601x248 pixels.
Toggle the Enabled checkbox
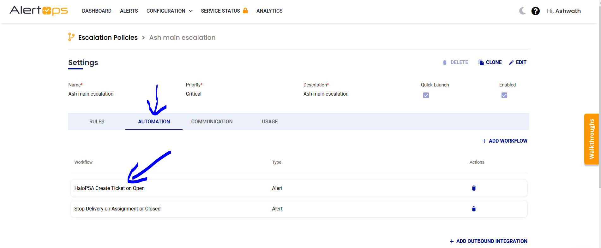(x=504, y=95)
